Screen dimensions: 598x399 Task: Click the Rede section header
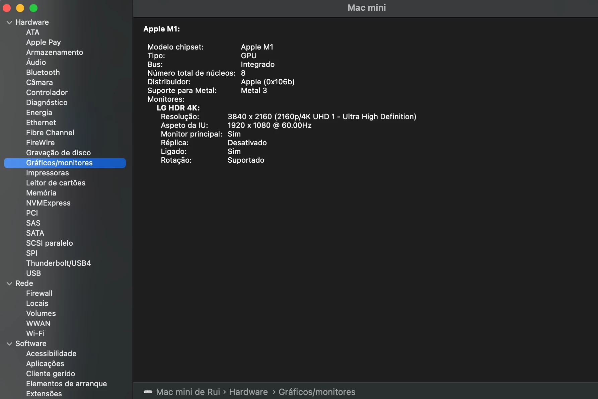pyautogui.click(x=24, y=284)
